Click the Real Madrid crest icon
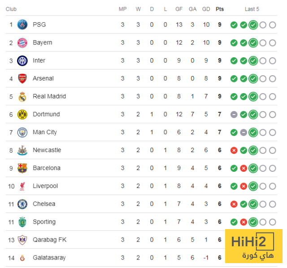Image resolution: width=287 pixels, height=268 pixels. tap(22, 96)
